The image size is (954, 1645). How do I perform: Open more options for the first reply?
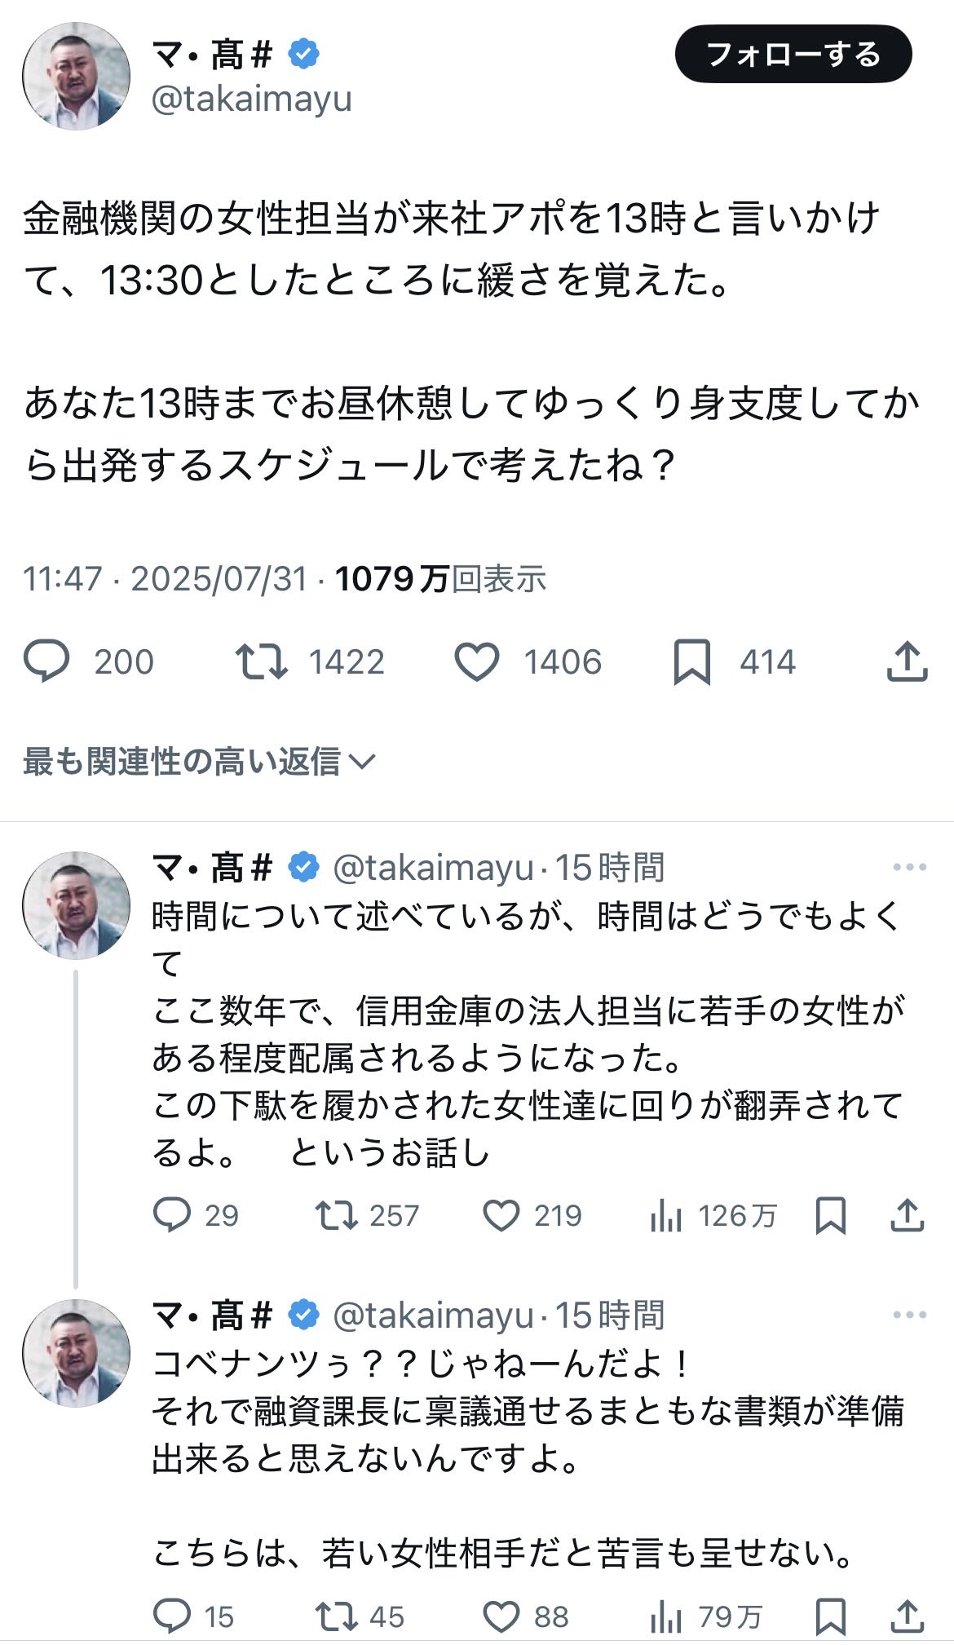click(909, 867)
